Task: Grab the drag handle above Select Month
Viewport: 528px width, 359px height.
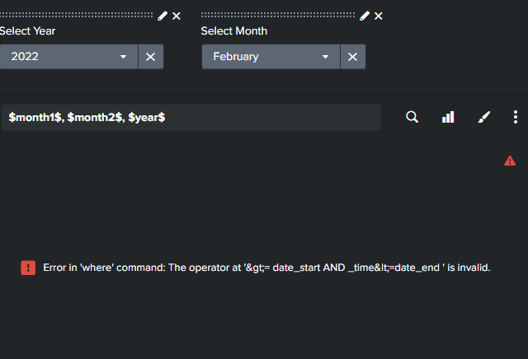Action: tap(278, 16)
